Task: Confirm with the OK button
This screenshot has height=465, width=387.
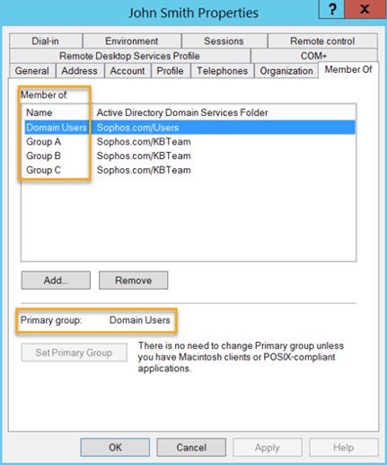Action: click(115, 447)
